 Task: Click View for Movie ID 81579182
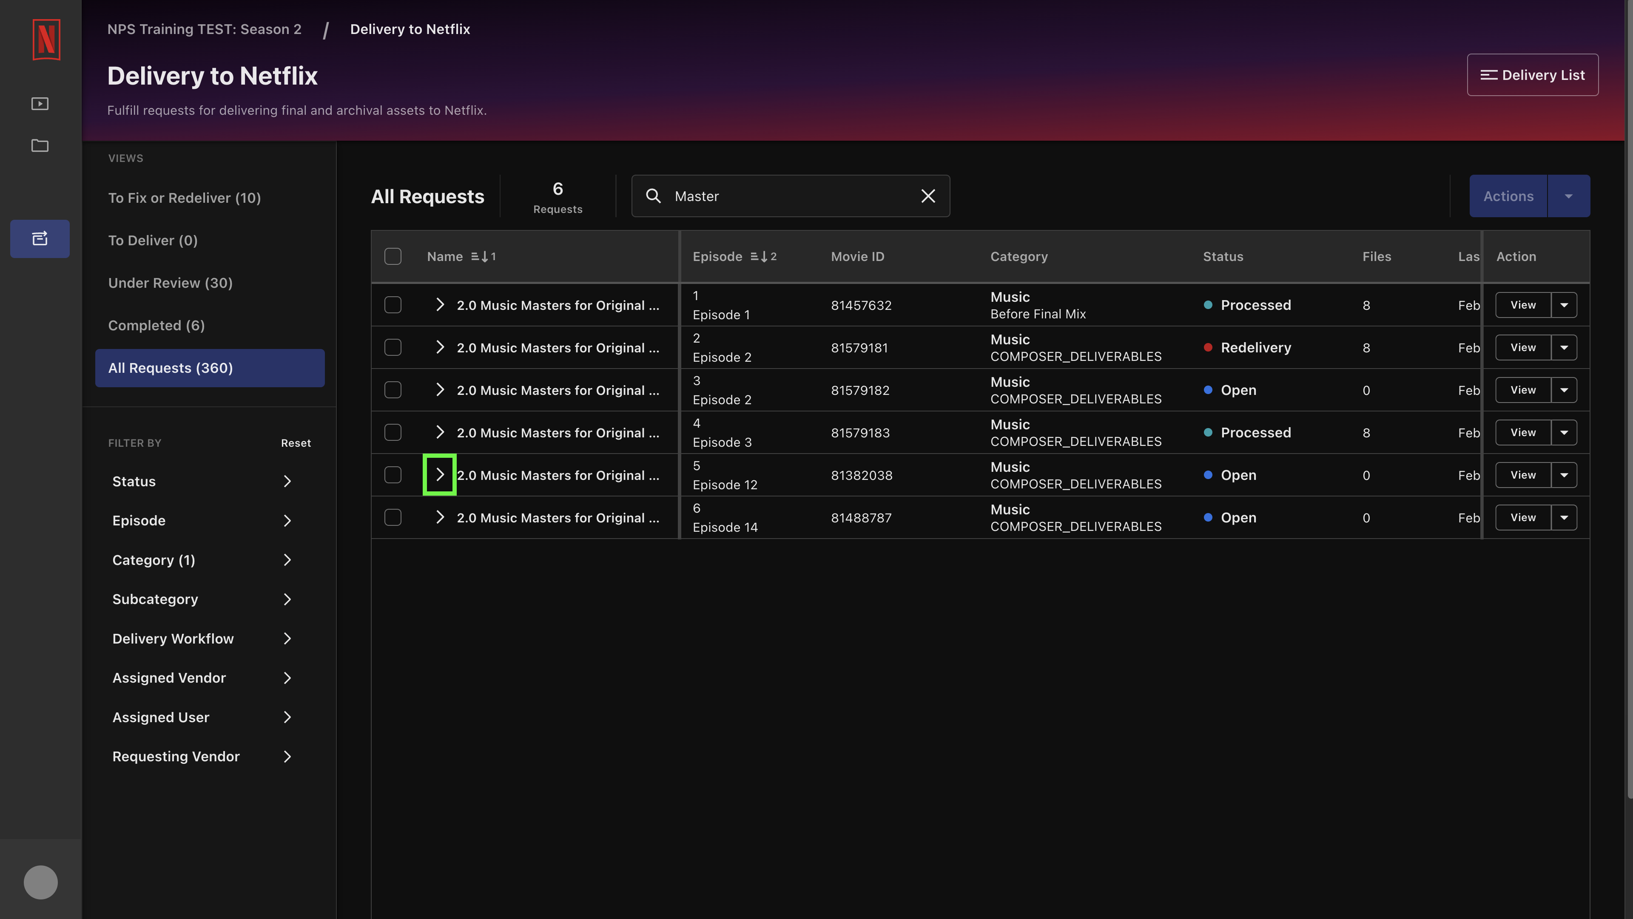pyautogui.click(x=1523, y=390)
